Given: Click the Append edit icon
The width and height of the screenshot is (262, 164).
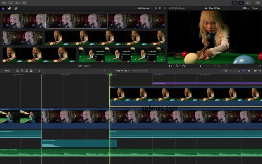Looking at the screenshot, I should 27,71.
